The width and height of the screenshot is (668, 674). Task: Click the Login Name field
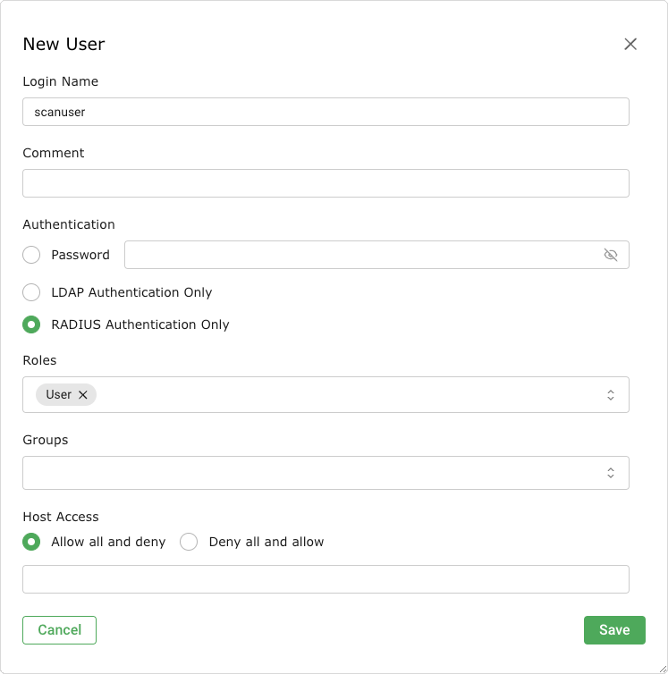pos(326,112)
